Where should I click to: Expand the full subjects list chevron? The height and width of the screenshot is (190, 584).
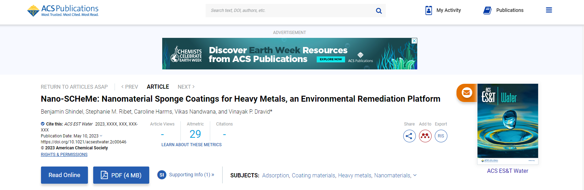[x=415, y=175]
